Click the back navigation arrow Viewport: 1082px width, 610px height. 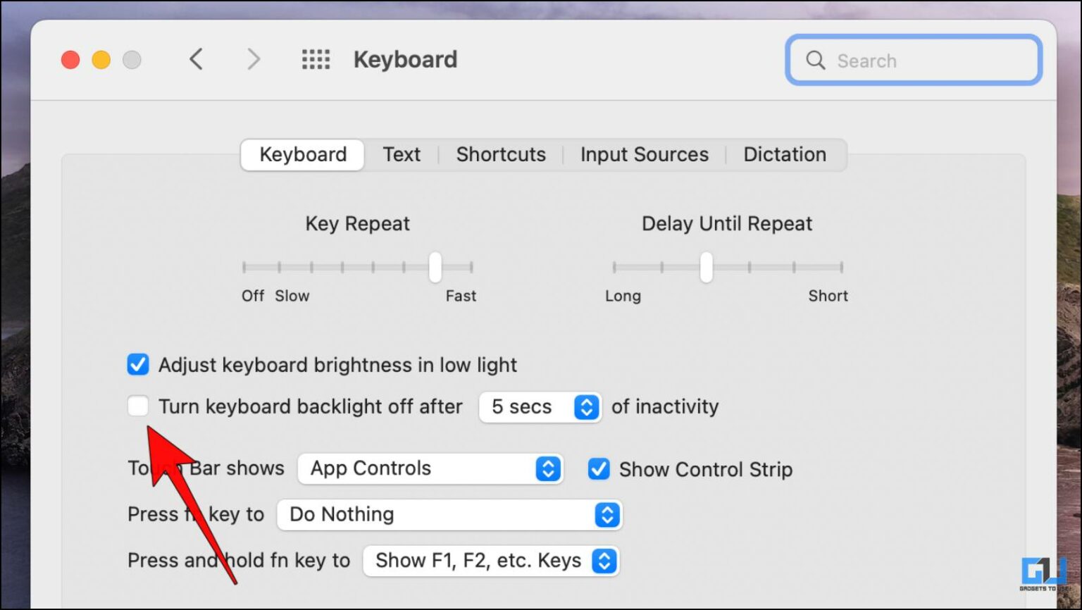pos(197,60)
